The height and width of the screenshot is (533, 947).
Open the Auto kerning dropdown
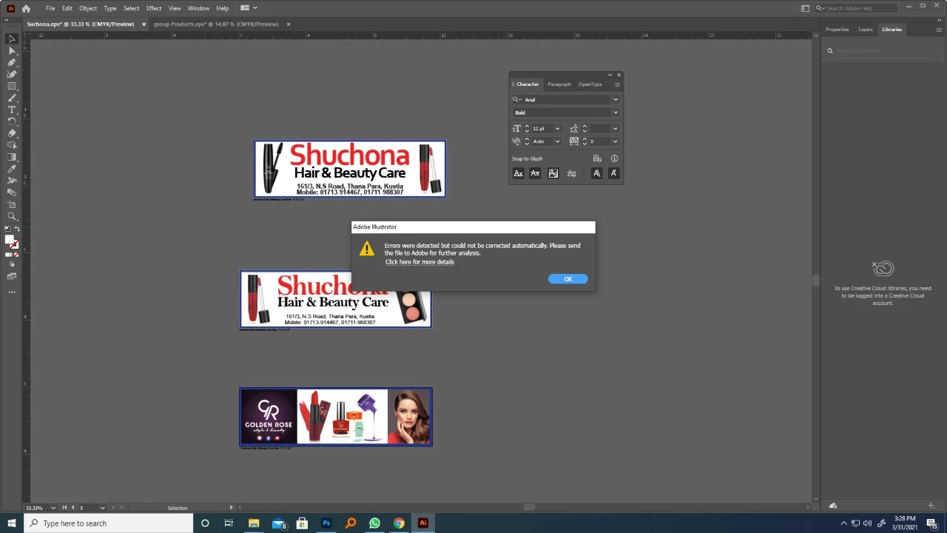pos(557,141)
